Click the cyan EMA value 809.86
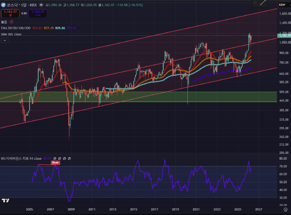The height and width of the screenshot is (215, 291). click(60, 28)
